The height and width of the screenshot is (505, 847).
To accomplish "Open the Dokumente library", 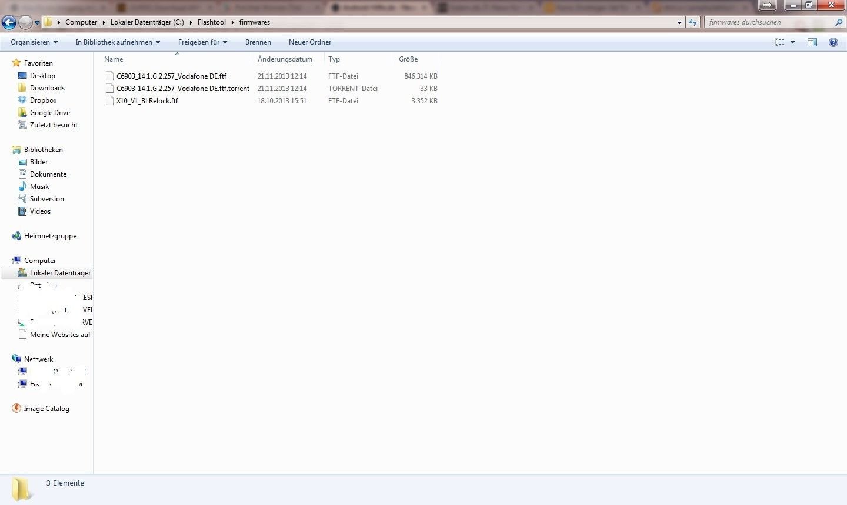I will tap(48, 174).
